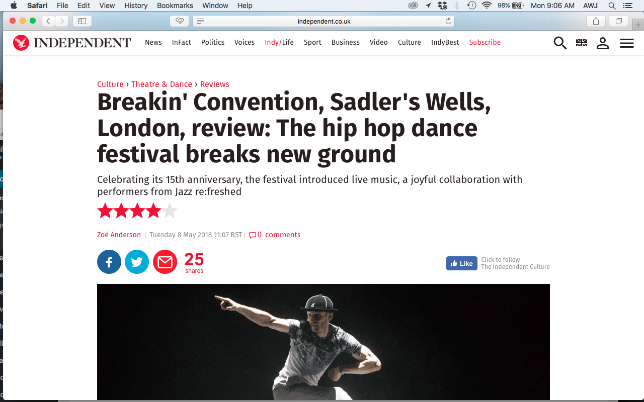Share article via Facebook icon

click(109, 262)
